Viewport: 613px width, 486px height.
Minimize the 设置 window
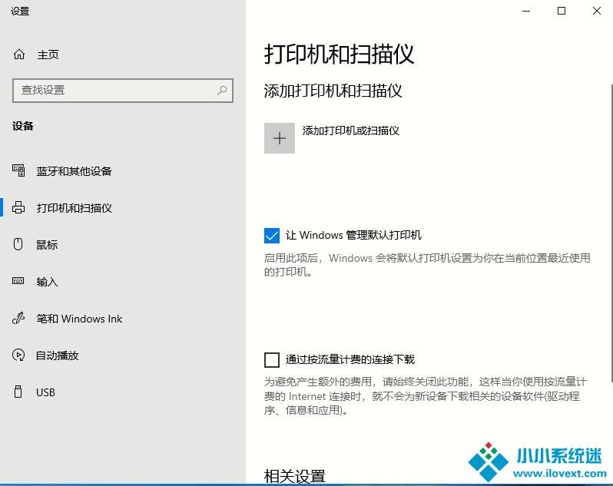(526, 11)
